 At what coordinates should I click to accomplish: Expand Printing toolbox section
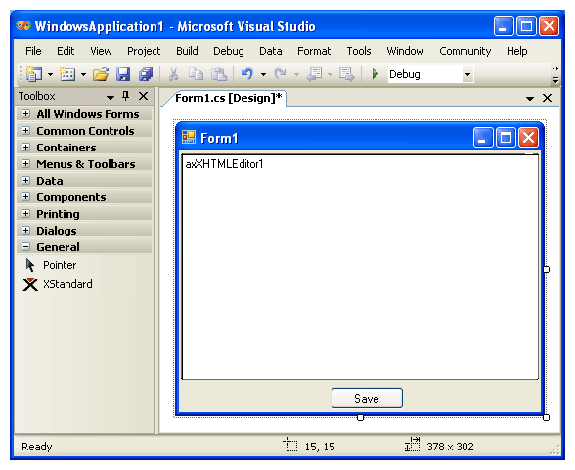[x=84, y=214]
